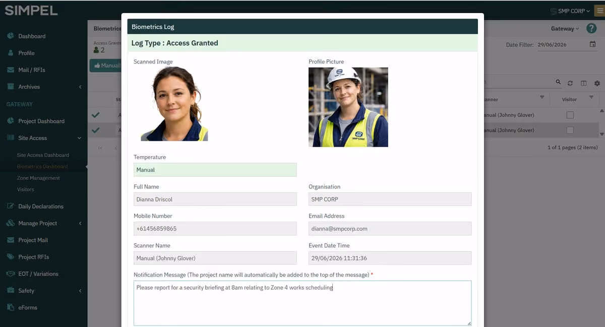This screenshot has height=327, width=605.
Task: Click '1 of 1 pages (2 items)' text
Action: click(x=572, y=148)
